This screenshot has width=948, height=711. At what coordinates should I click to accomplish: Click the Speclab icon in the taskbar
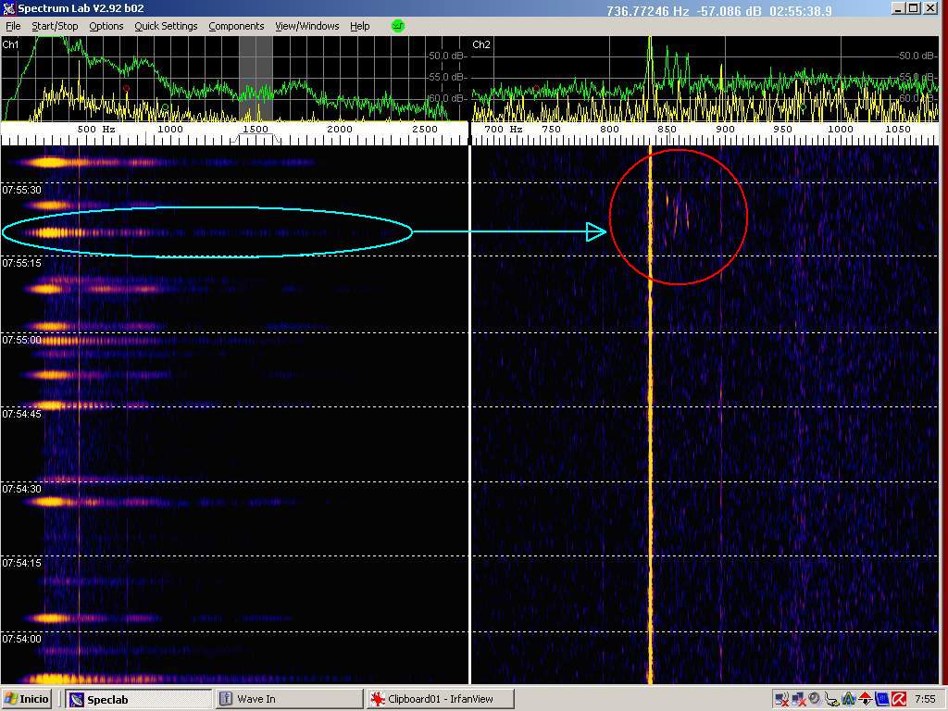coord(77,699)
